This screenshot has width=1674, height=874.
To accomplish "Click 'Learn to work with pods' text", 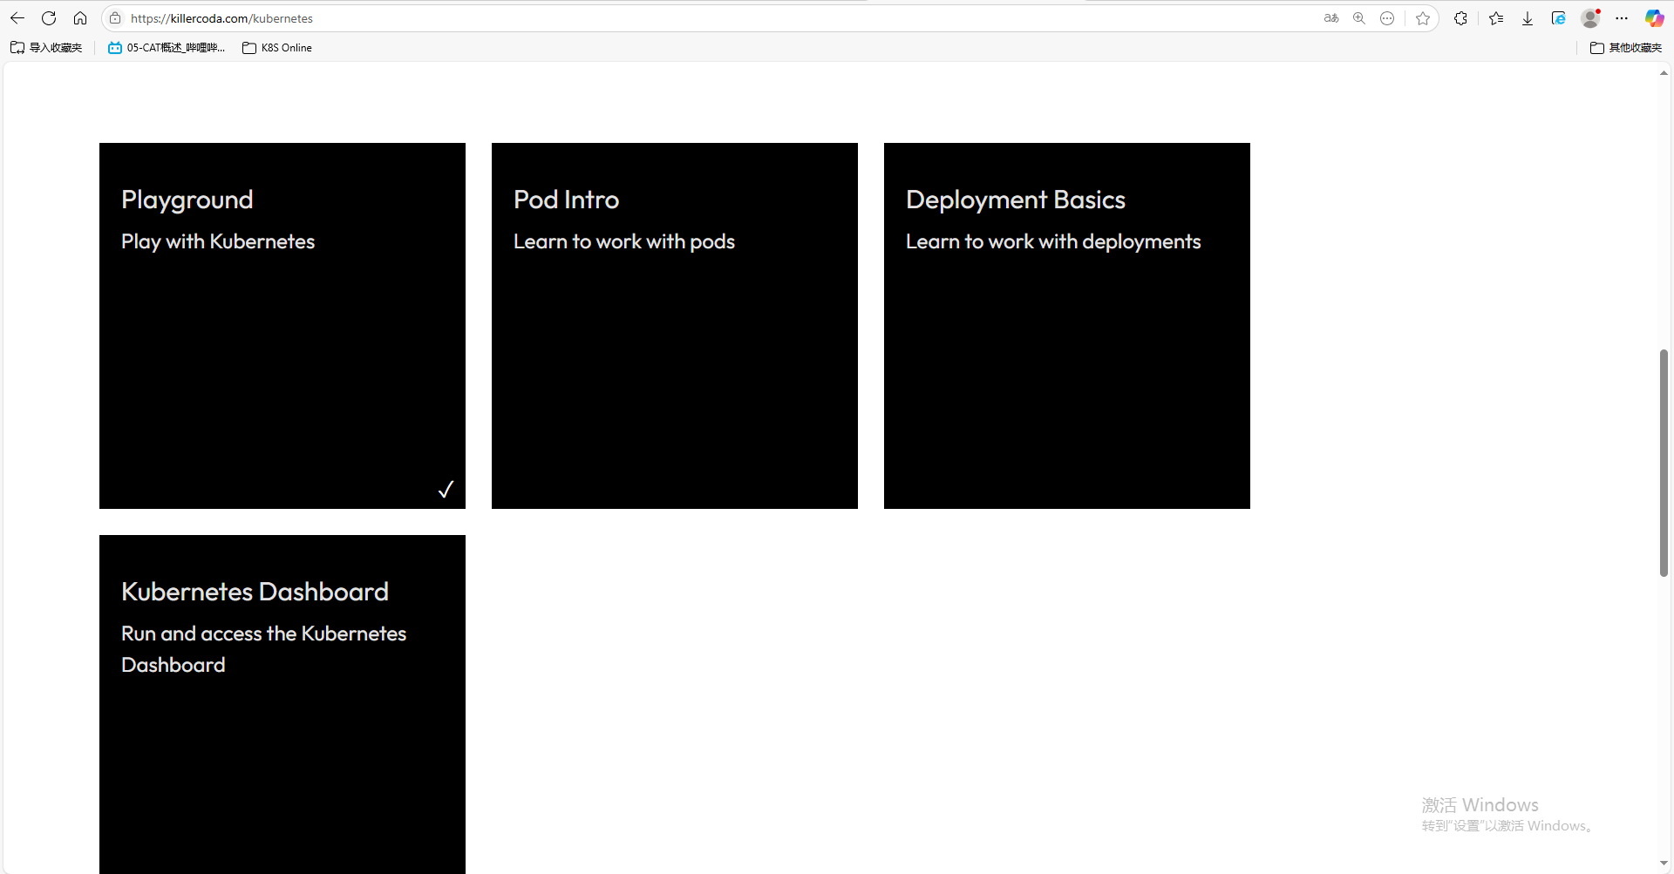I will click(x=624, y=241).
